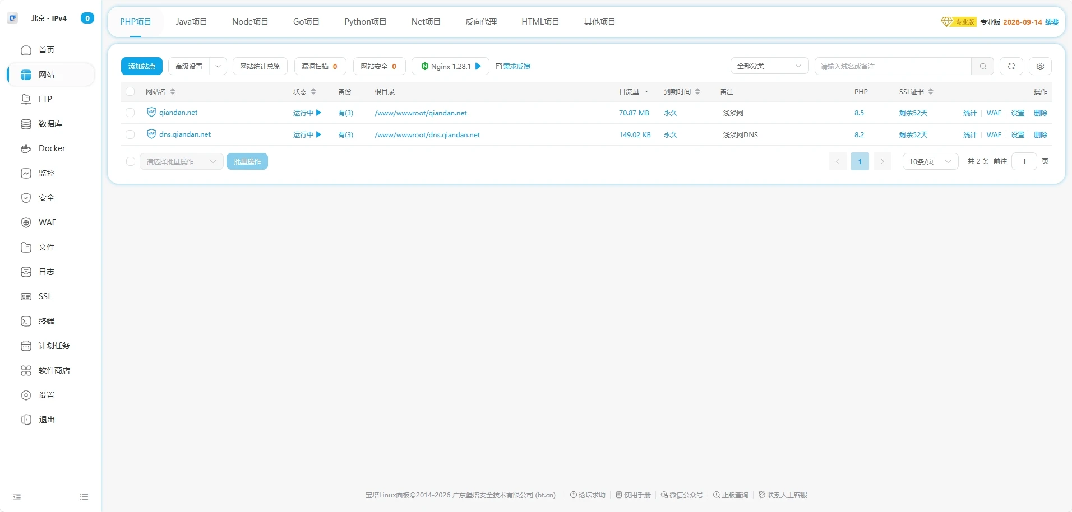Screen dimensions: 1072x512
Task: Click the search magnifier icon
Action: [x=982, y=66]
